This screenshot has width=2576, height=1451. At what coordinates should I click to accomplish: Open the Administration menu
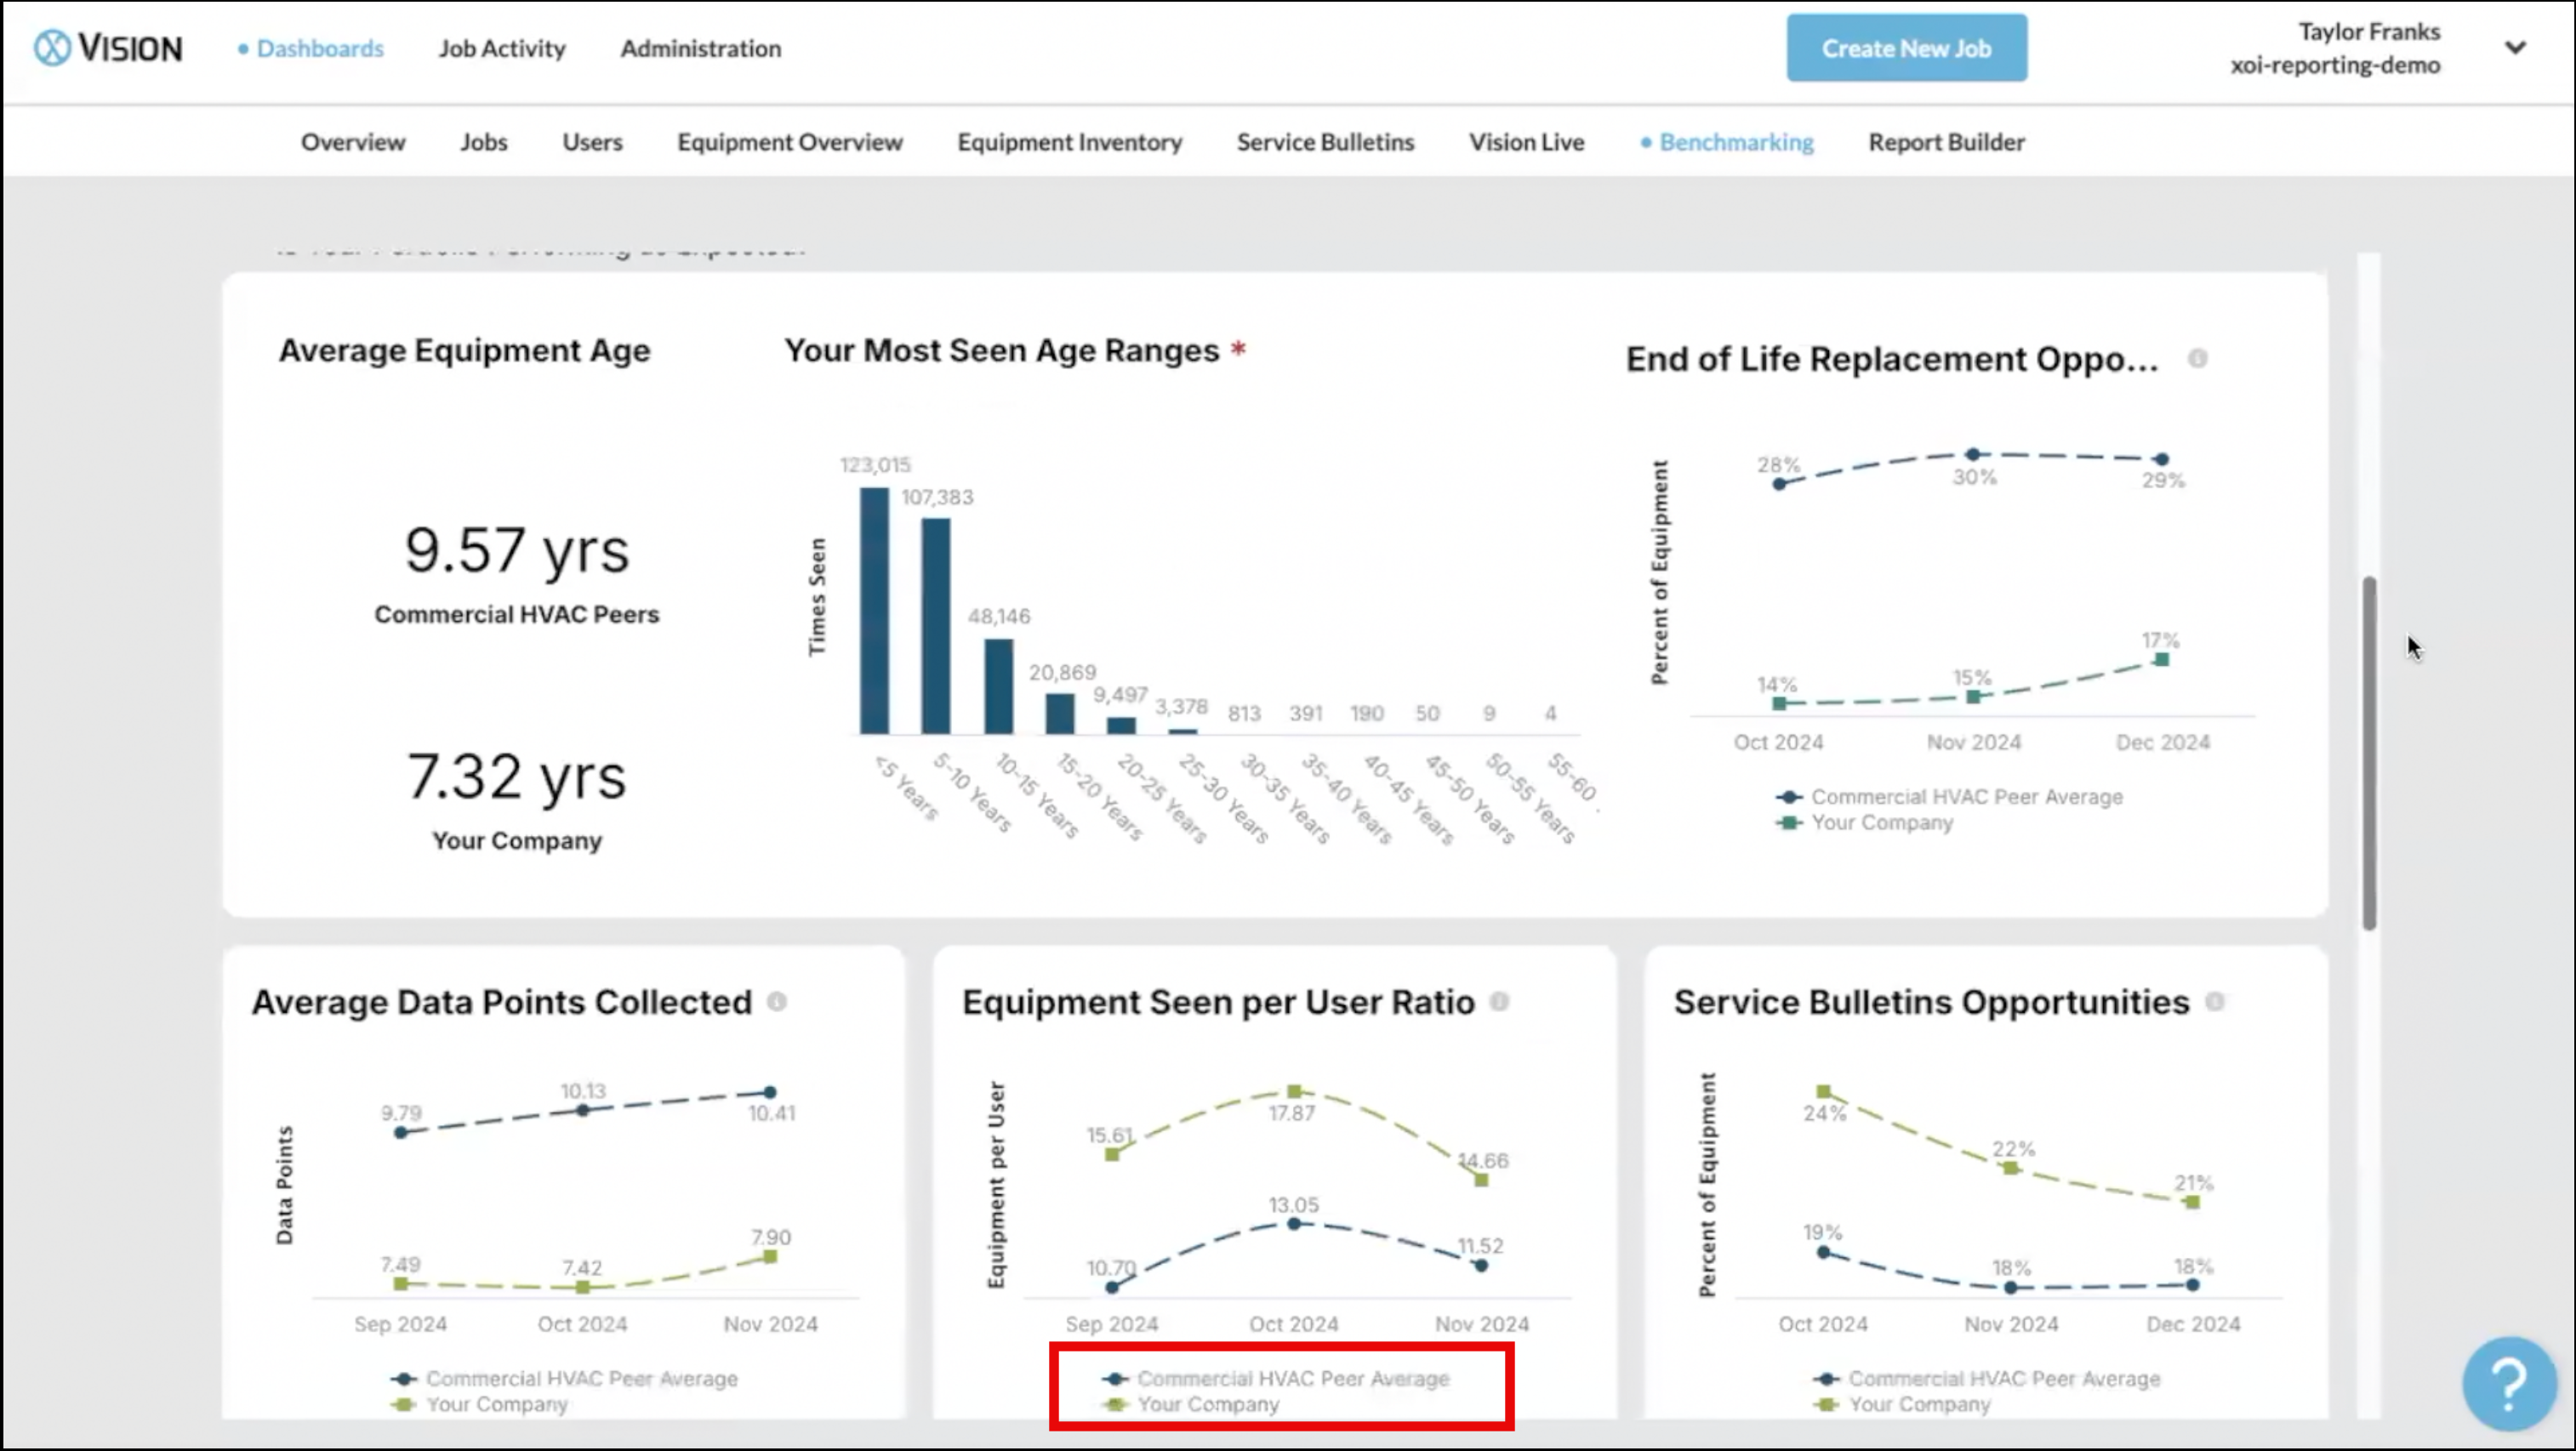[700, 48]
